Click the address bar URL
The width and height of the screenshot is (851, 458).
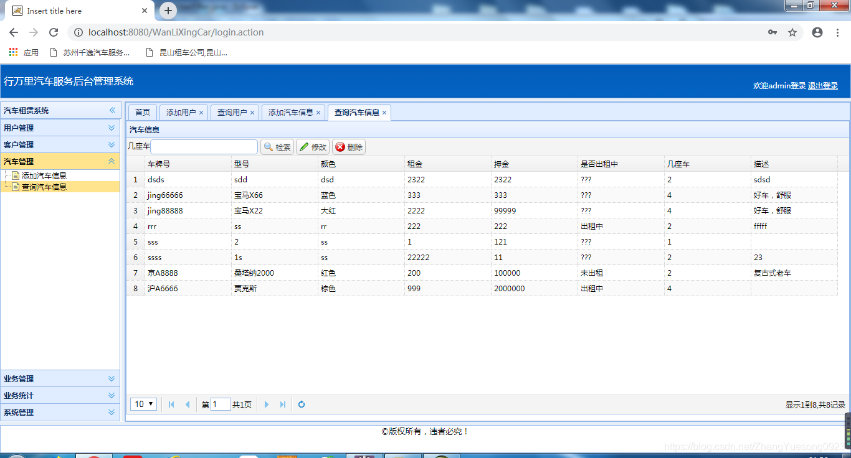[176, 32]
